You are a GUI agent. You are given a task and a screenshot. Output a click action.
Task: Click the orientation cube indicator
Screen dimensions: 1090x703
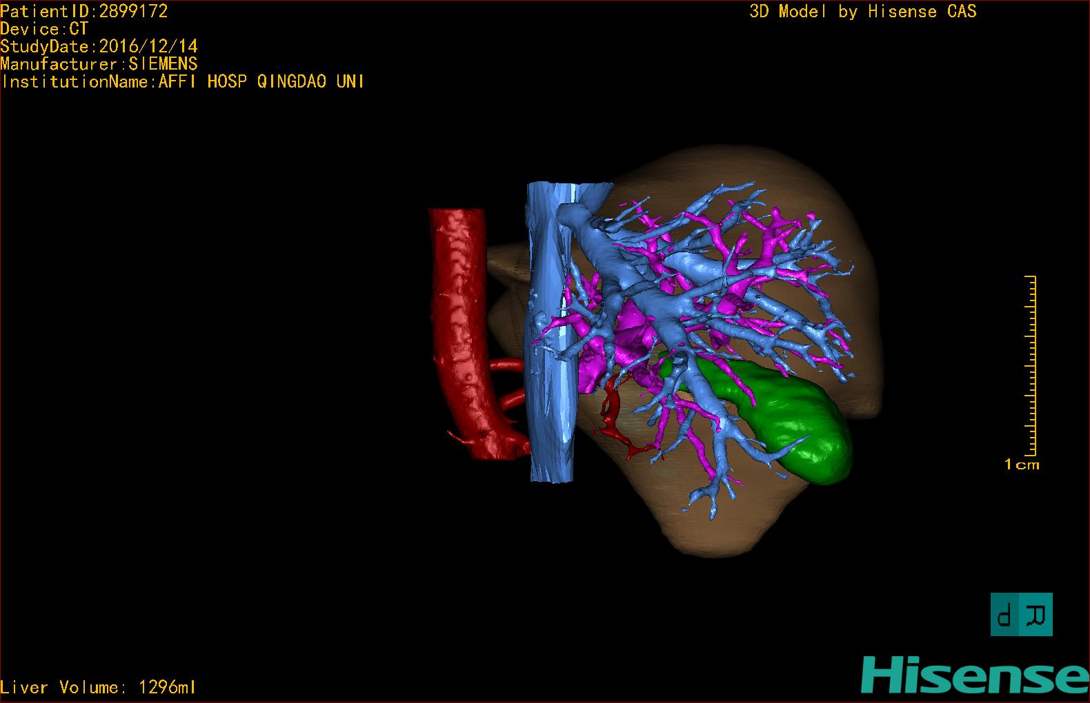click(x=1022, y=614)
